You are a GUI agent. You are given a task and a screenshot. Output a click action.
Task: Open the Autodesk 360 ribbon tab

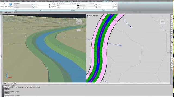click(50, 1)
